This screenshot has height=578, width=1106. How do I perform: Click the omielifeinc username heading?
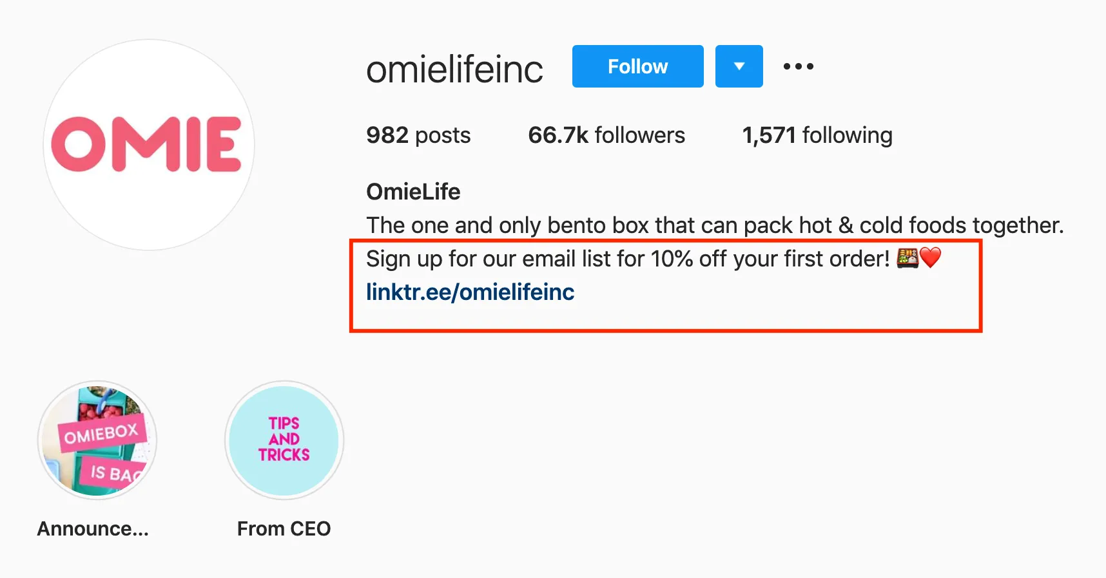pos(454,69)
